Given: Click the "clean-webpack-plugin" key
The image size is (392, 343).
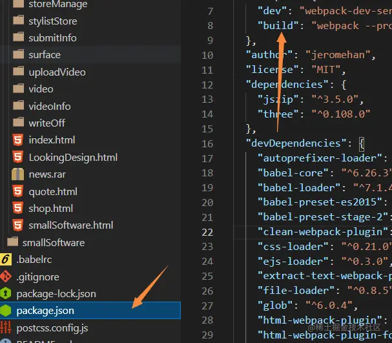Looking at the screenshot, I should [x=323, y=232].
